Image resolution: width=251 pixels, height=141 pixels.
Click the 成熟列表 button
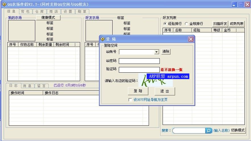(237, 24)
